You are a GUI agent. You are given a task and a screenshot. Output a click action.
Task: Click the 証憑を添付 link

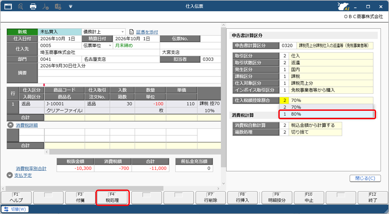[x=147, y=32]
